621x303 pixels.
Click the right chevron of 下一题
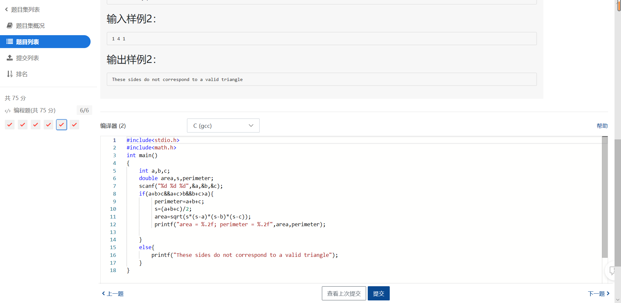click(x=608, y=293)
